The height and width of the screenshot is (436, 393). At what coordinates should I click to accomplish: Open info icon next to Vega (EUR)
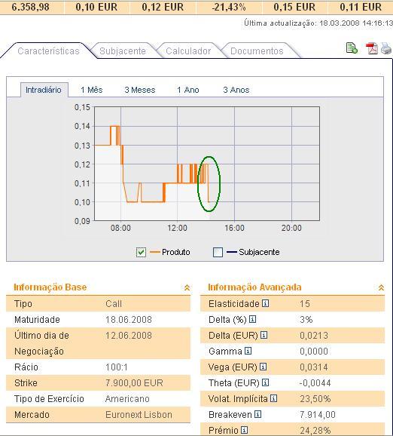click(263, 367)
